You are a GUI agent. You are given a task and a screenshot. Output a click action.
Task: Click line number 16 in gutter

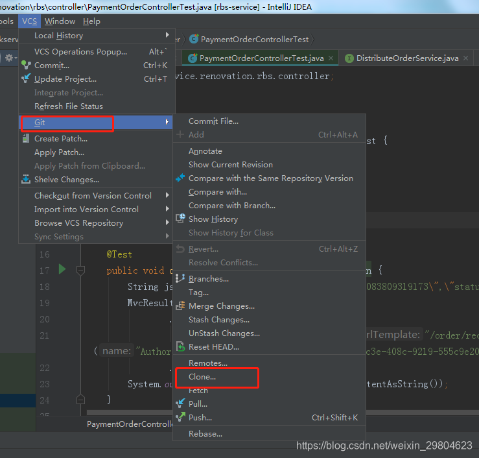pos(45,254)
